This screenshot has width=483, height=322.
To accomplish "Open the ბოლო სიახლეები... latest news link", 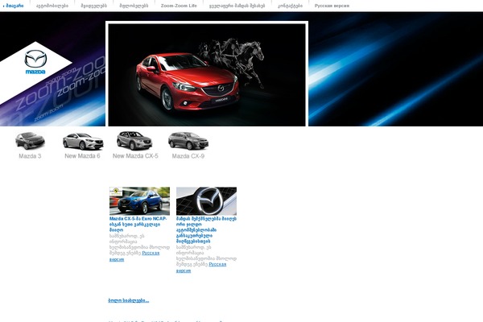I will pos(129,300).
